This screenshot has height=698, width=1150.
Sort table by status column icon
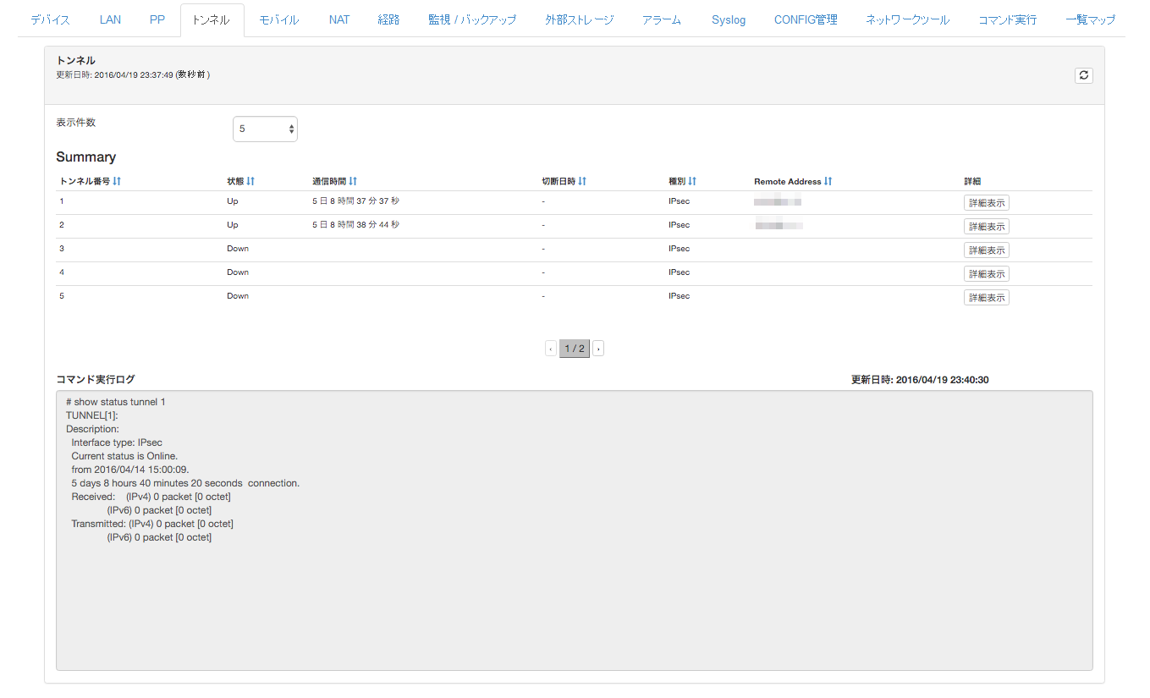(250, 181)
